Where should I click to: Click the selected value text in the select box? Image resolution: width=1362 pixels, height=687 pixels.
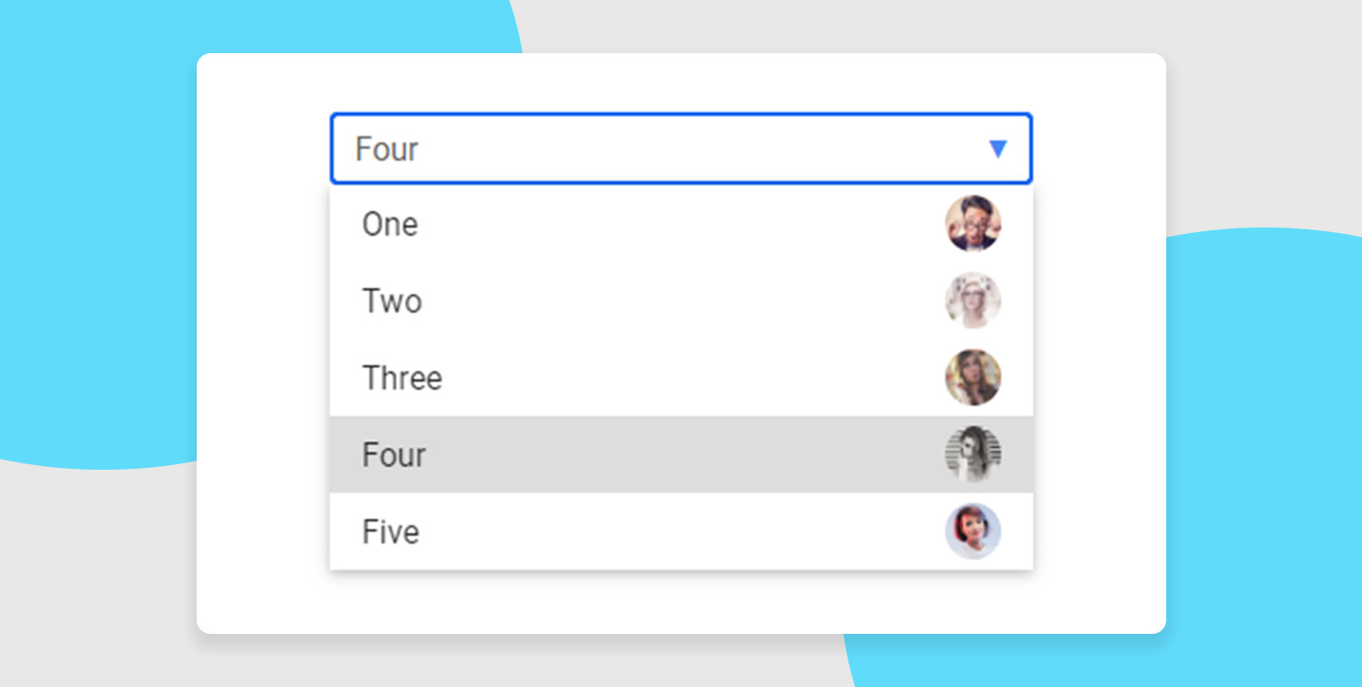(387, 149)
